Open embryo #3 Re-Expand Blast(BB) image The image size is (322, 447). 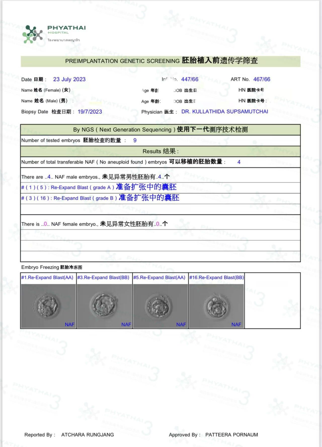pos(104,306)
